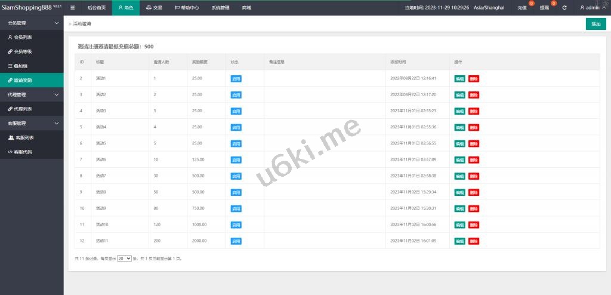Open the admin user menu

point(593,8)
